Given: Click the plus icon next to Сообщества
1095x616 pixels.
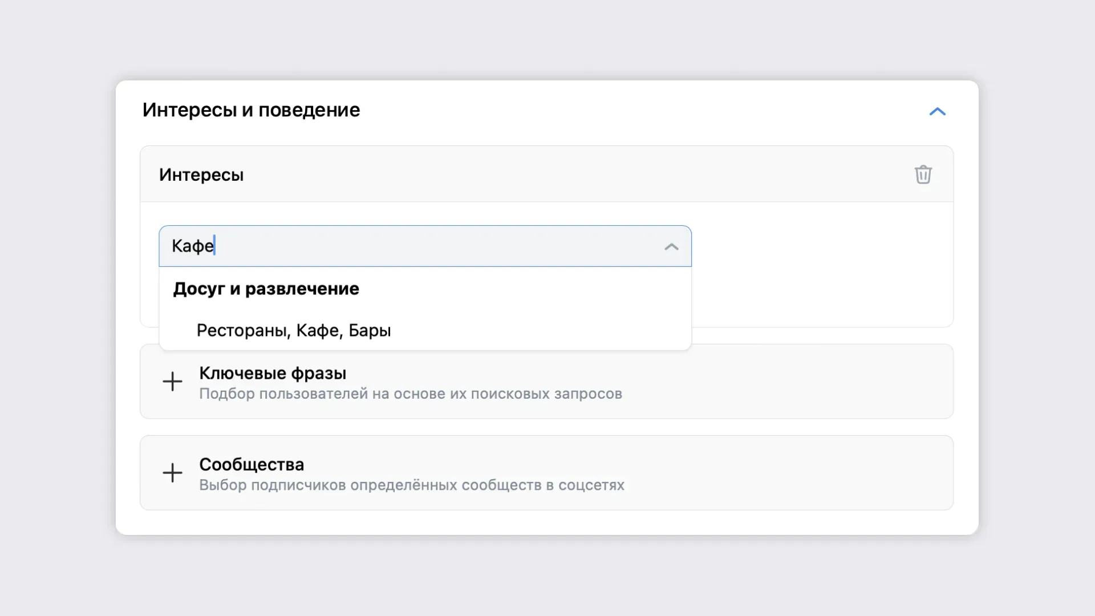Looking at the screenshot, I should (172, 472).
